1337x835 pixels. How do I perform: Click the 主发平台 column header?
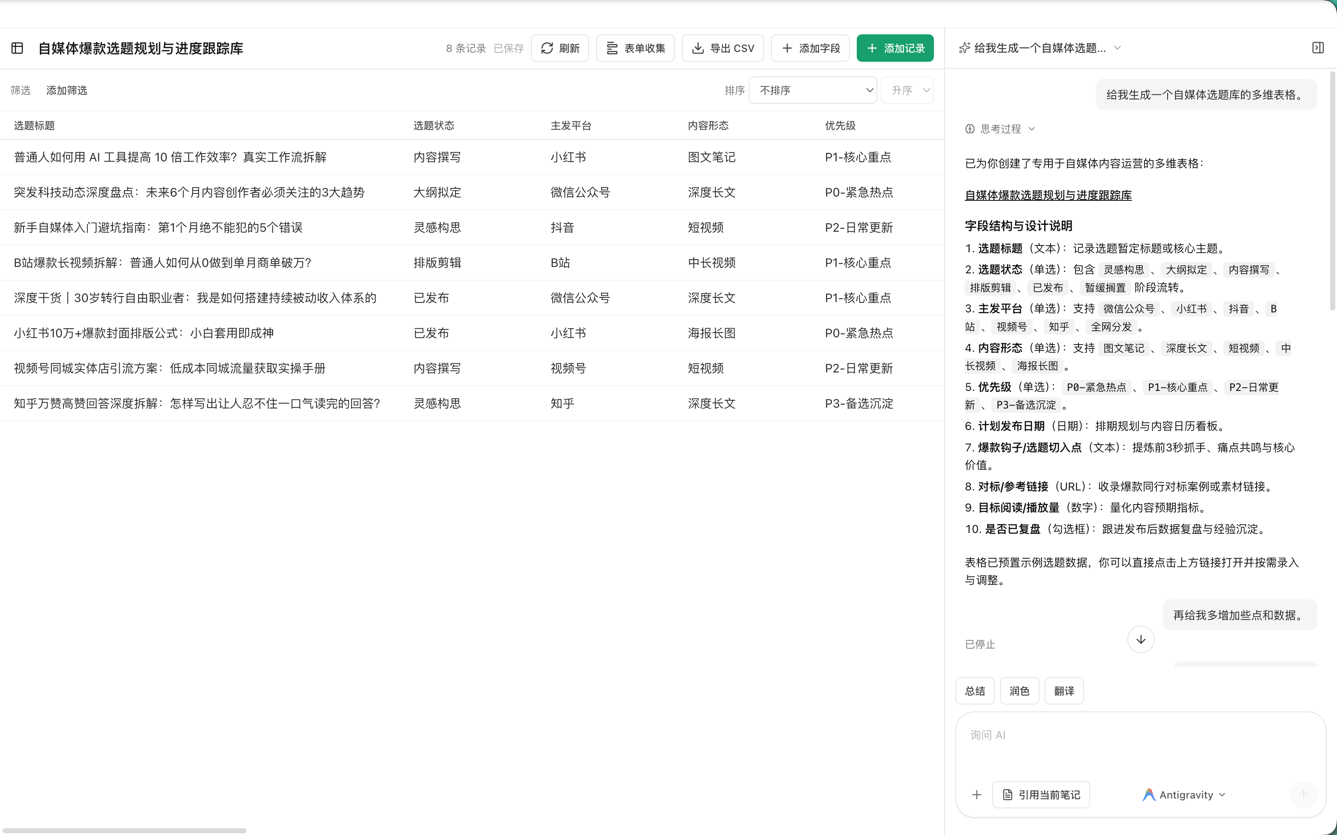(x=571, y=125)
